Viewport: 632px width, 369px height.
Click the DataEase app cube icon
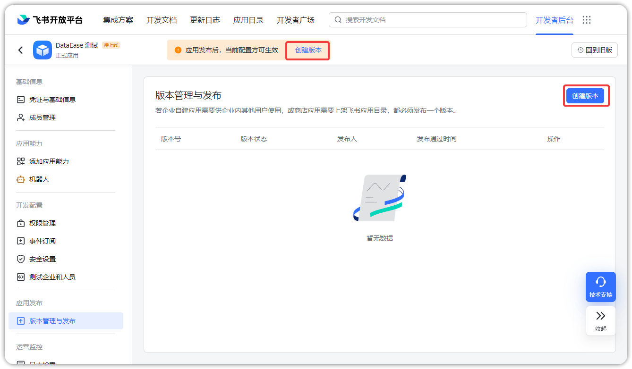pos(43,50)
